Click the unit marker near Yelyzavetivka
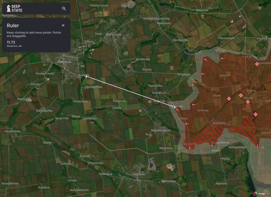The width and height of the screenshot is (271, 197). [x=257, y=64]
